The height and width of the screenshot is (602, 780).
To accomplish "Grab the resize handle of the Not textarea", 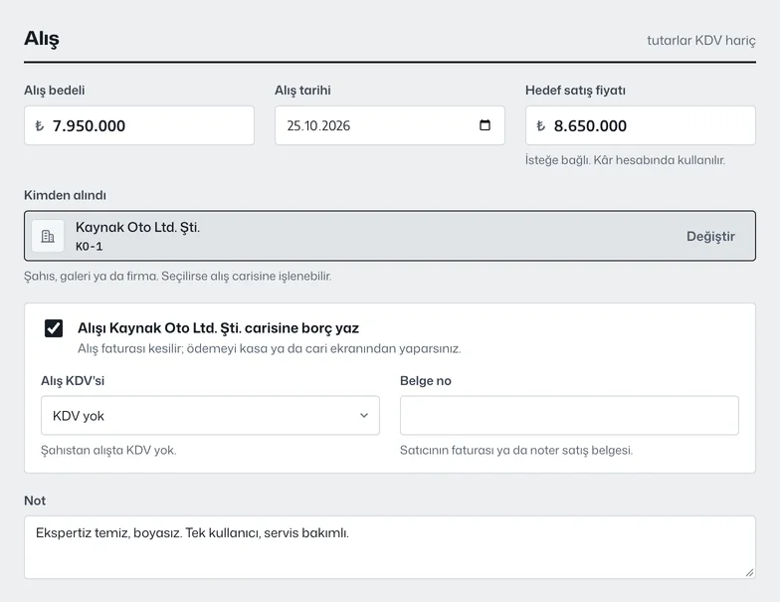I will pos(749,573).
